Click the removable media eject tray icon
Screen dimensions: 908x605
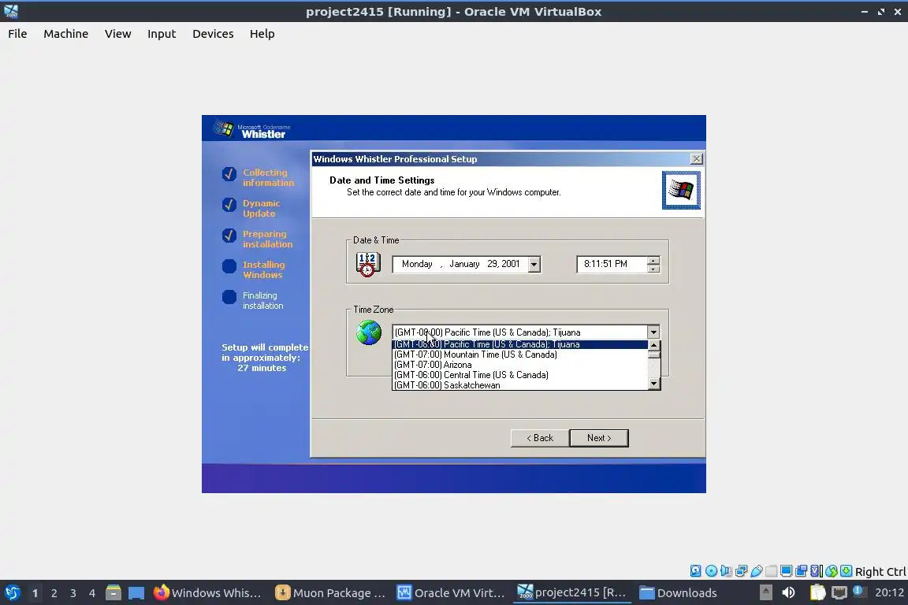click(x=765, y=592)
